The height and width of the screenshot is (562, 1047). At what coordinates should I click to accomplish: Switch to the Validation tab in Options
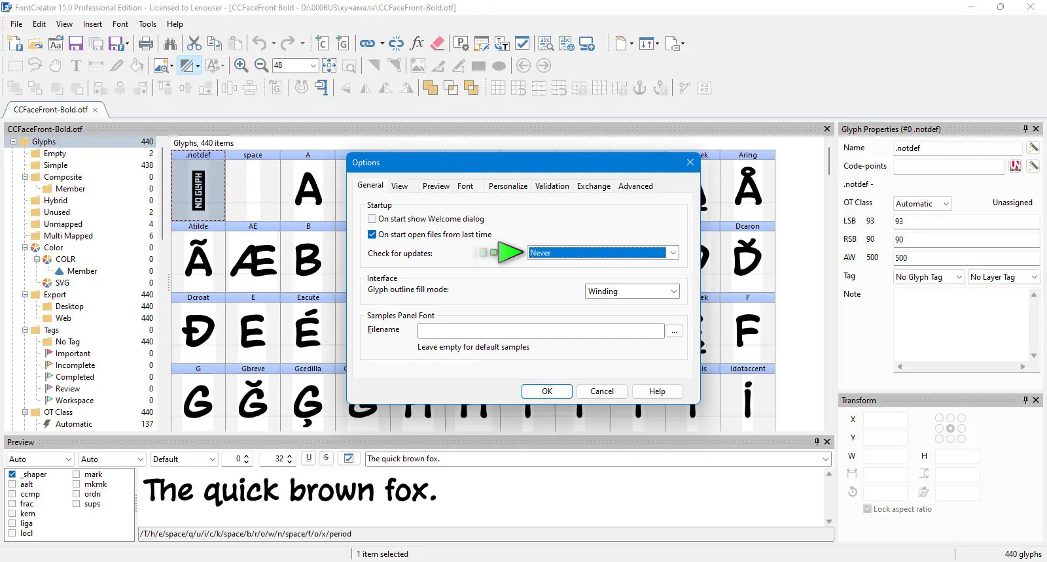pyautogui.click(x=552, y=186)
